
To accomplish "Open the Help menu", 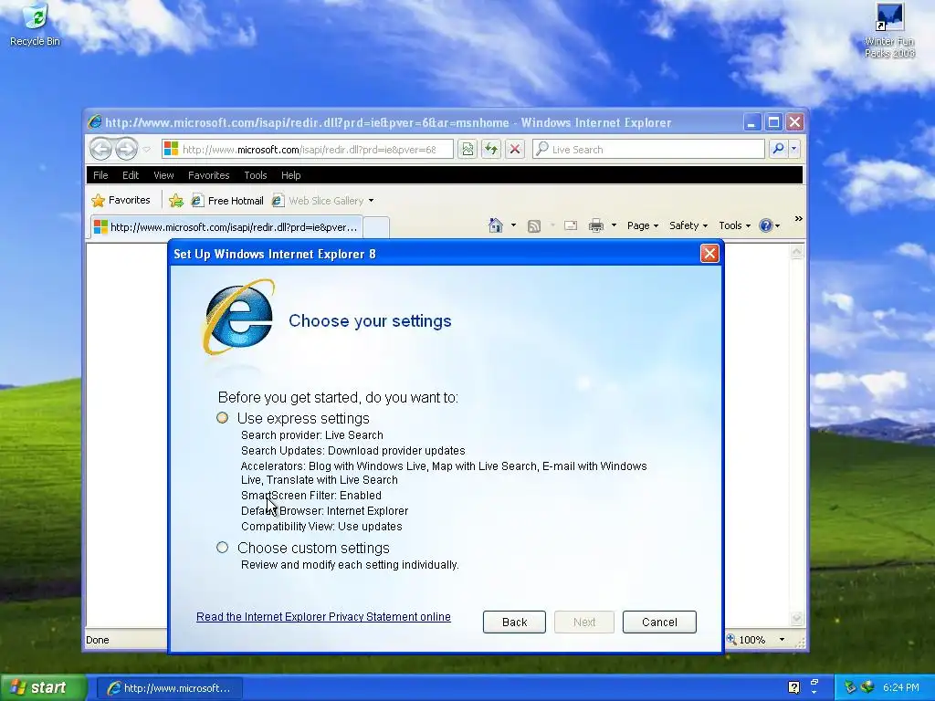I will (x=290, y=175).
